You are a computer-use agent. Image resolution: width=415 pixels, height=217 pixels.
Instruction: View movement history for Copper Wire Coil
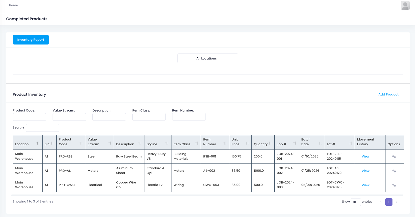click(365, 185)
